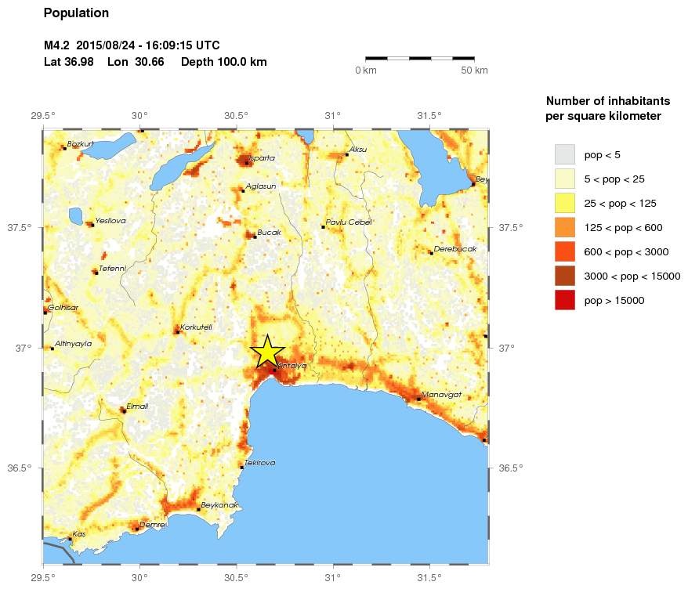The width and height of the screenshot is (688, 589).
Task: Select the Beykonak city label
Action: tap(219, 504)
